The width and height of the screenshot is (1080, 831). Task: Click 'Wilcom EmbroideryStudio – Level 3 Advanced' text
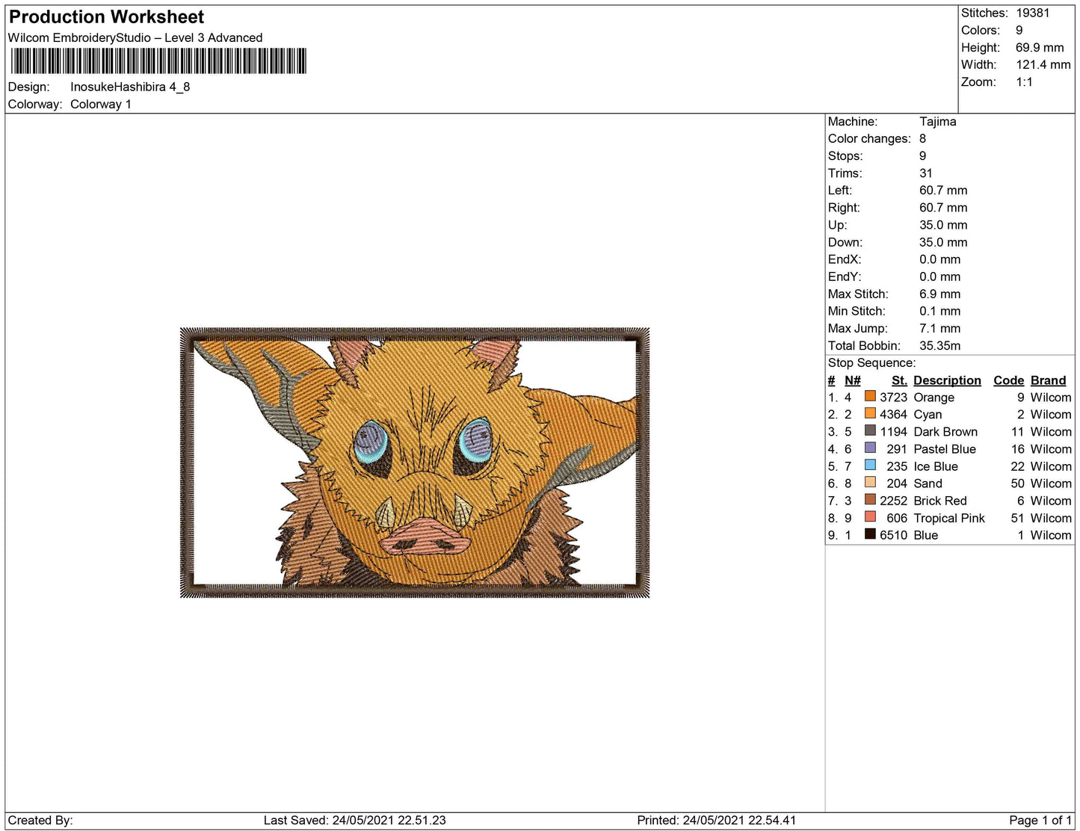[x=135, y=37]
